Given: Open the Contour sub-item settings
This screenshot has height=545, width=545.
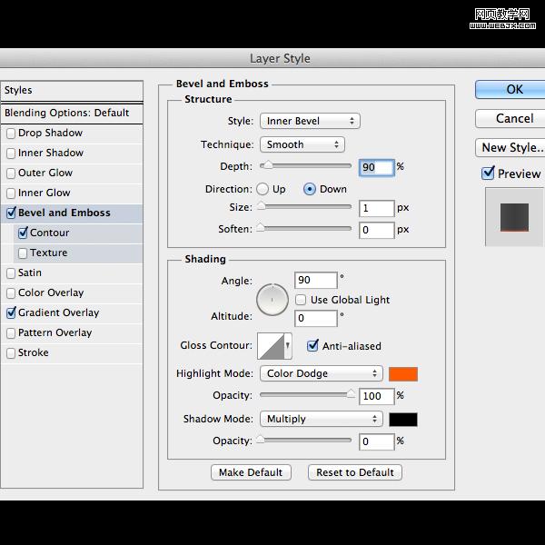Looking at the screenshot, I should pos(78,233).
